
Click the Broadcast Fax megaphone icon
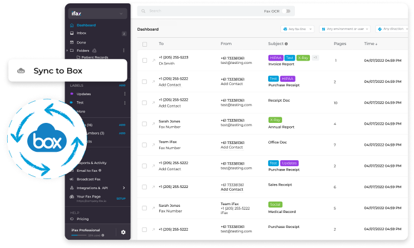coord(72,179)
